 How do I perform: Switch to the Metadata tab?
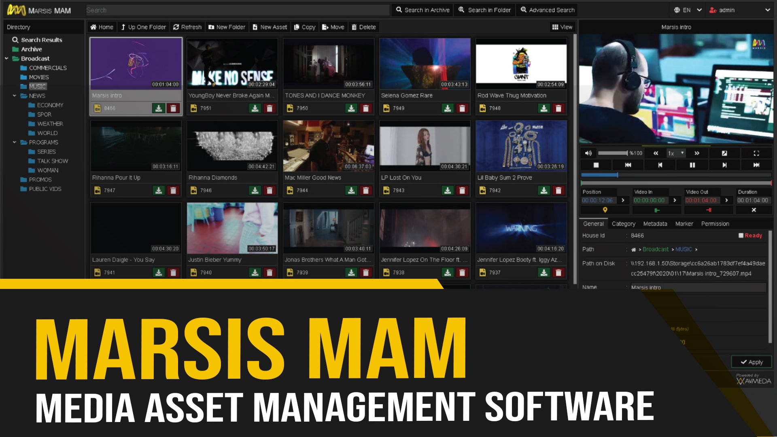(x=655, y=224)
